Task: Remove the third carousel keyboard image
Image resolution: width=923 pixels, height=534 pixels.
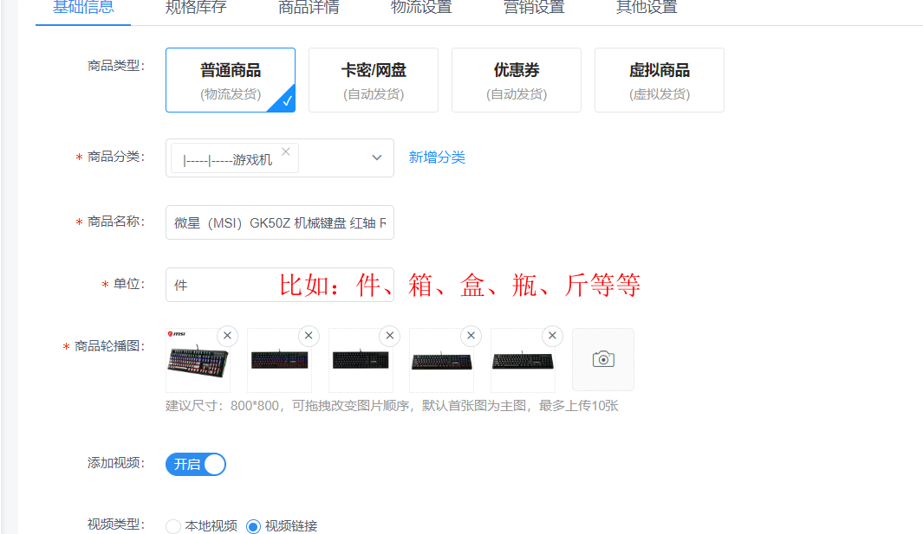Action: coord(390,336)
